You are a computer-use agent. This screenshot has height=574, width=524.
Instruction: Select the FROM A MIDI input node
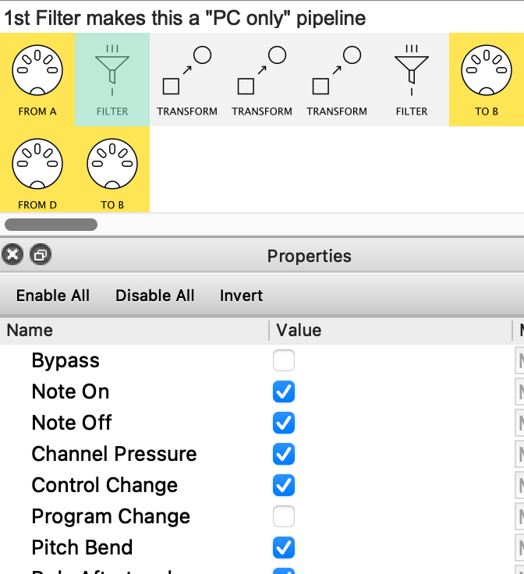[37, 79]
